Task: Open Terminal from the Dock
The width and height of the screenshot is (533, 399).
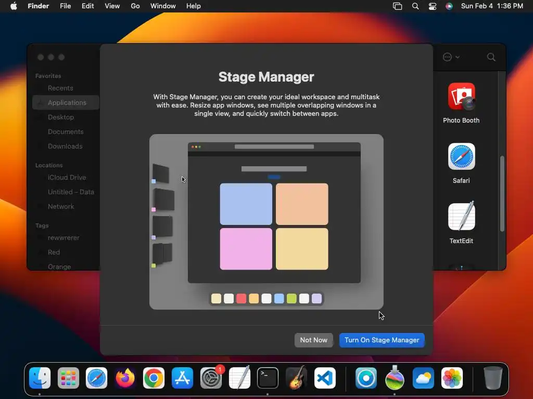Action: (268, 378)
